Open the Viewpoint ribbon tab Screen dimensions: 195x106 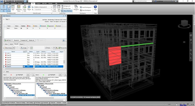pyautogui.click(x=13, y=3)
